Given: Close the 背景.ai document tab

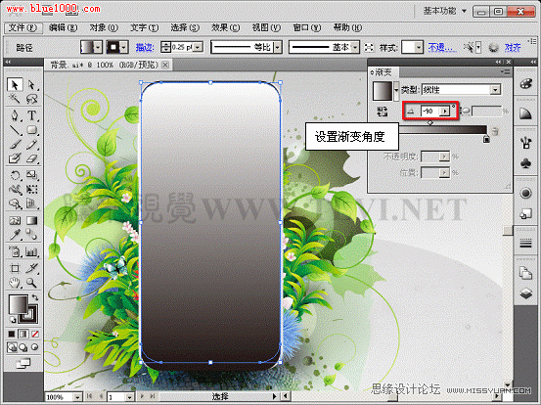Looking at the screenshot, I should click(x=165, y=65).
